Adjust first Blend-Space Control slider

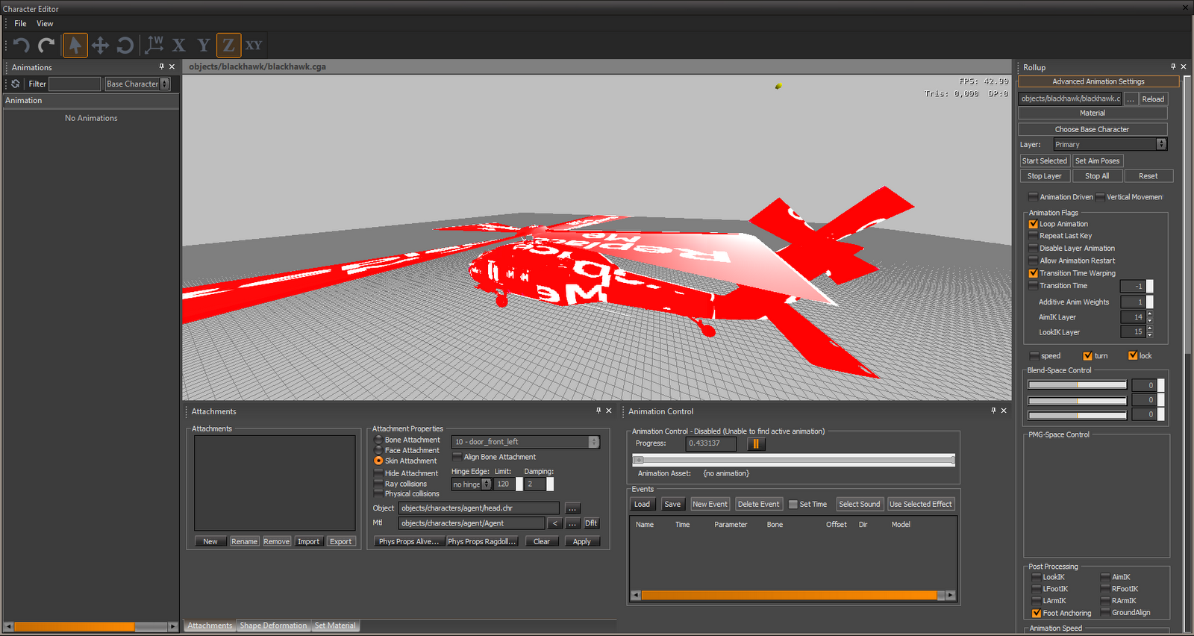tap(1077, 385)
